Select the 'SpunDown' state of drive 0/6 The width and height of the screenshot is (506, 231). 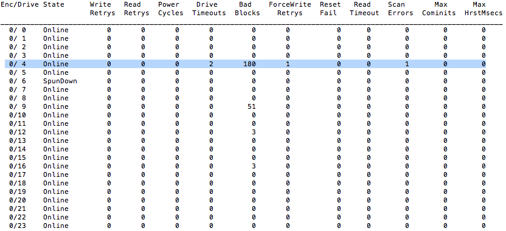60,81
